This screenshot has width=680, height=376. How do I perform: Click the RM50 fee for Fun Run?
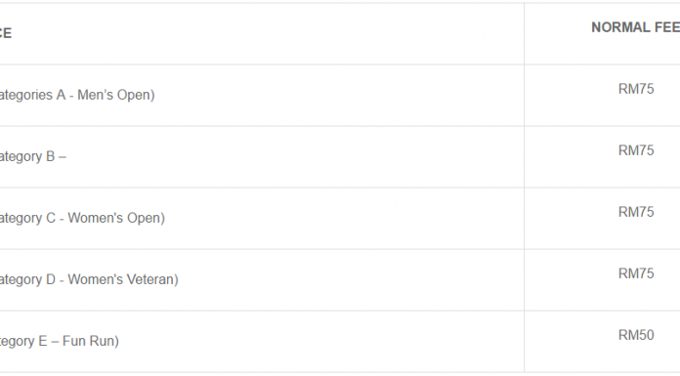[636, 335]
